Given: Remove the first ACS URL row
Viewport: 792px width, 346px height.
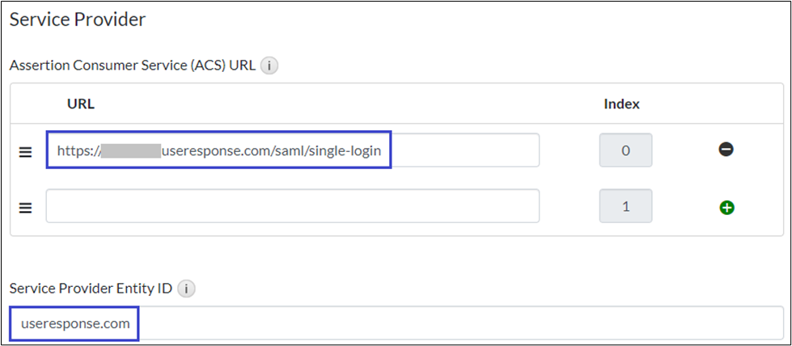Looking at the screenshot, I should [x=726, y=150].
